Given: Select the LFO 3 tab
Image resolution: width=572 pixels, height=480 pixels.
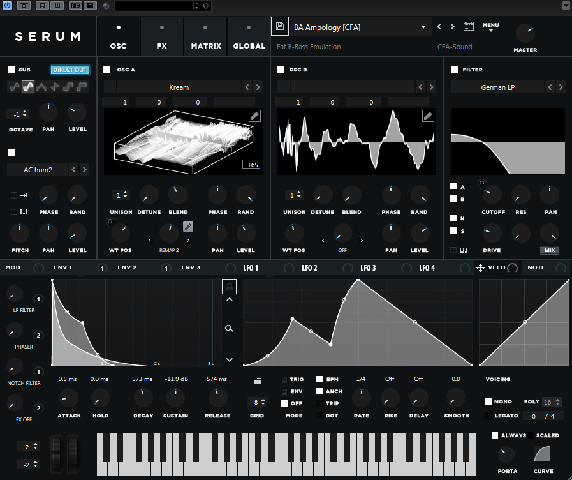Looking at the screenshot, I should click(x=368, y=268).
